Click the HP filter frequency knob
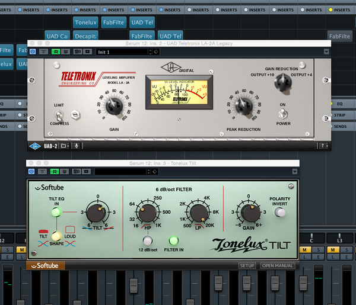The height and width of the screenshot is (305, 356). click(148, 213)
